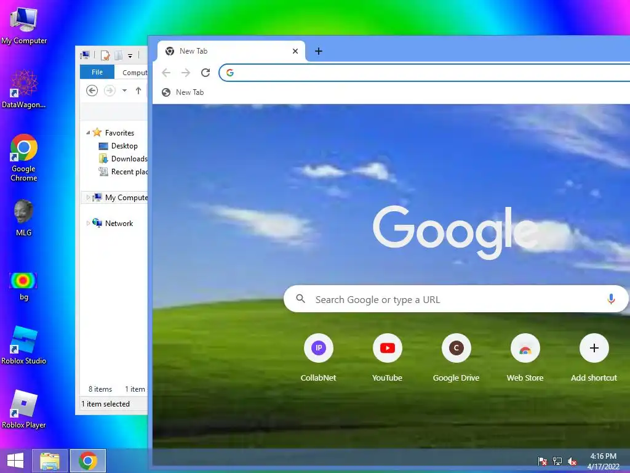The image size is (630, 473).
Task: Click the Chrome back arrow
Action: (166, 73)
